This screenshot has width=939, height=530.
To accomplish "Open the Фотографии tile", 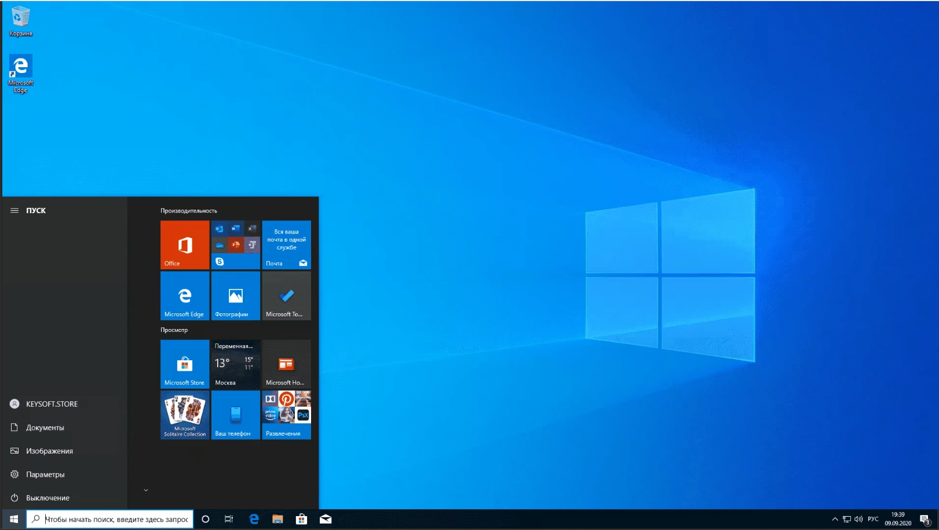I will [x=235, y=296].
